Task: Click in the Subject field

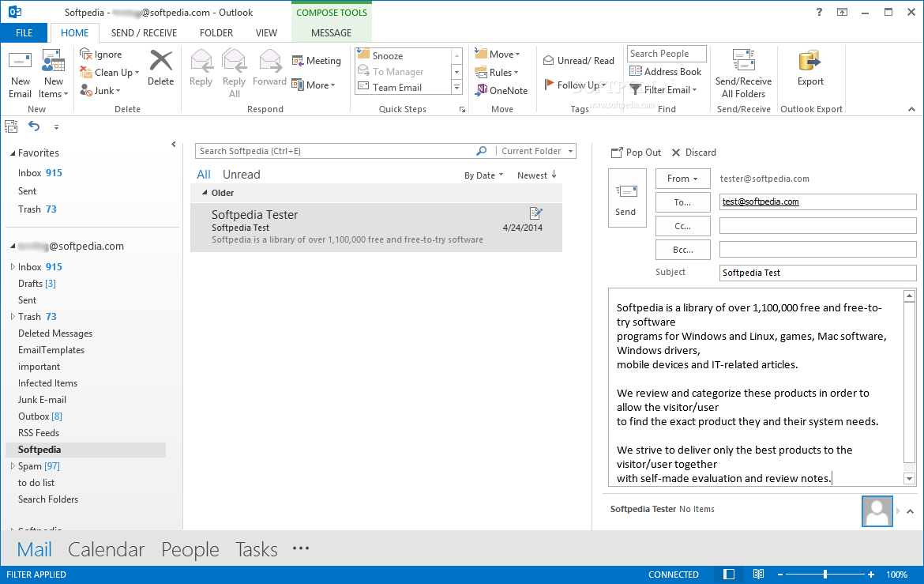Action: point(817,273)
